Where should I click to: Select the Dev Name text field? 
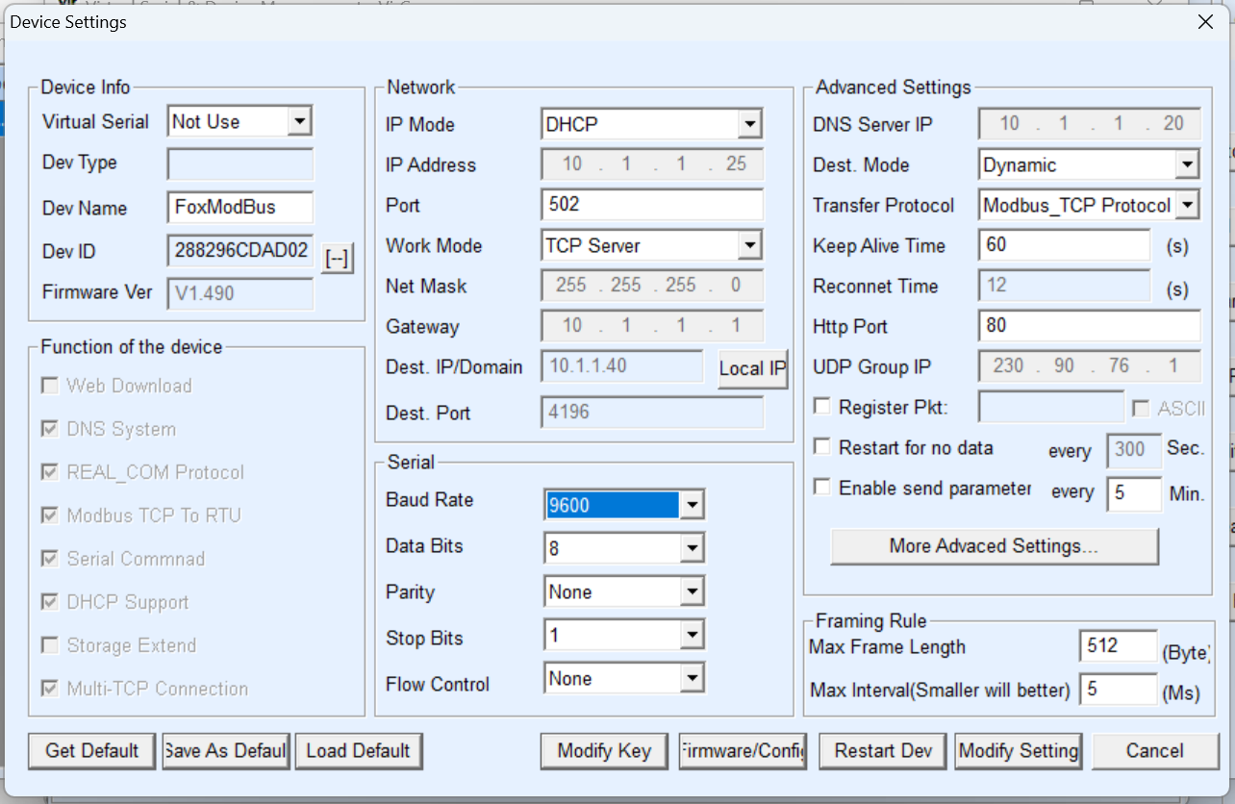tap(239, 208)
